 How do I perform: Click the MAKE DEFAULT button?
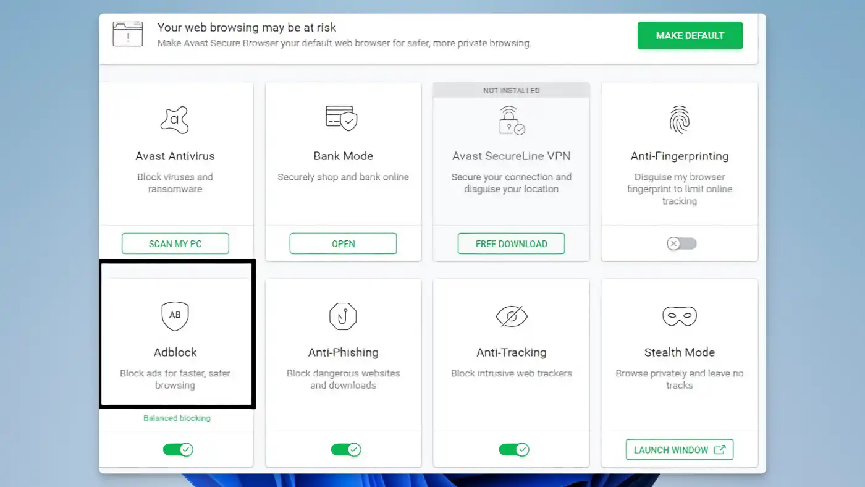tap(690, 35)
